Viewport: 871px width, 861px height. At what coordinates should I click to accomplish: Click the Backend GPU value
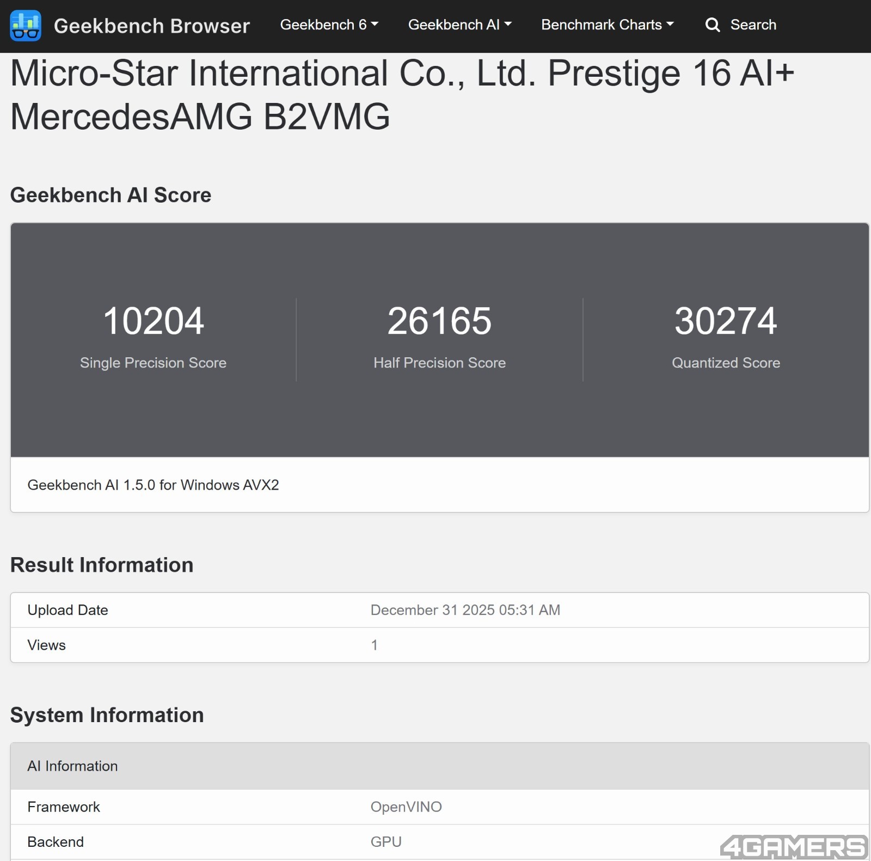pos(386,842)
